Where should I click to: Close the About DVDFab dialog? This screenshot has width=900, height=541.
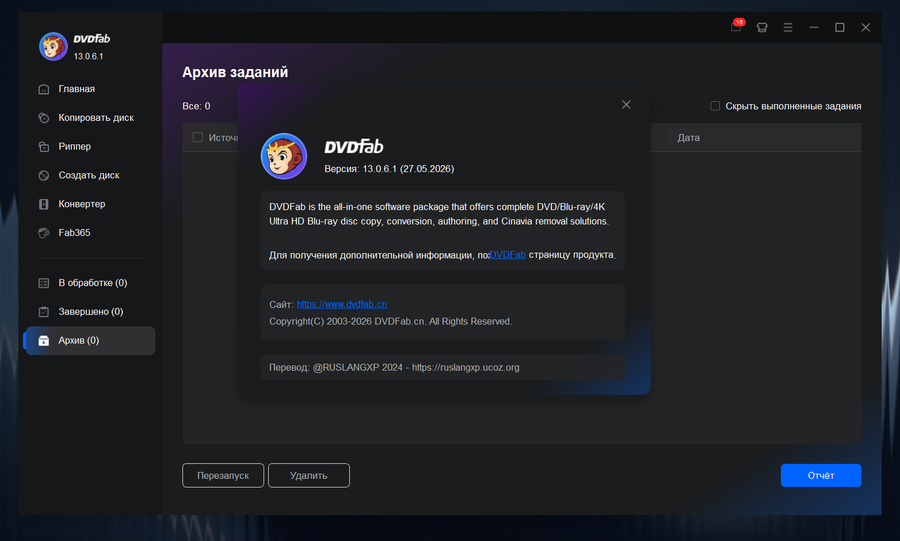(x=627, y=104)
